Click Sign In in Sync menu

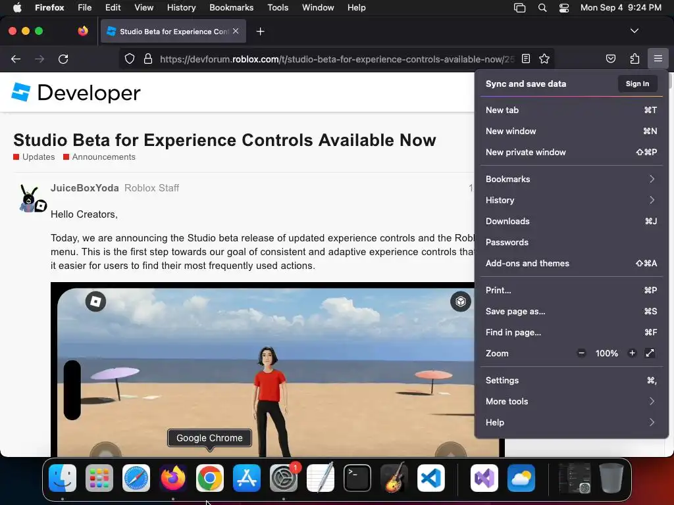point(637,84)
